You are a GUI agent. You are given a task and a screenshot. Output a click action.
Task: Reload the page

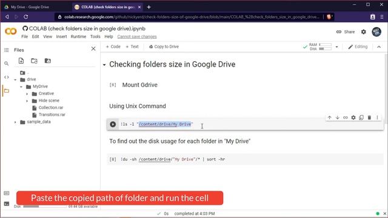point(25,17)
